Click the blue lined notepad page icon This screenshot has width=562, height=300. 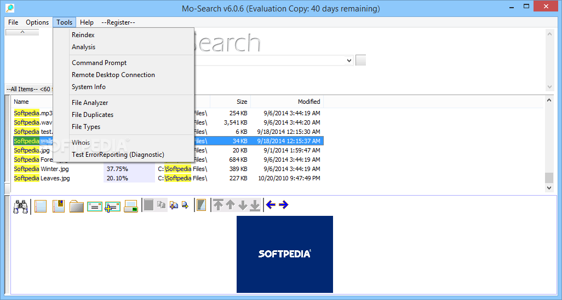tap(41, 206)
